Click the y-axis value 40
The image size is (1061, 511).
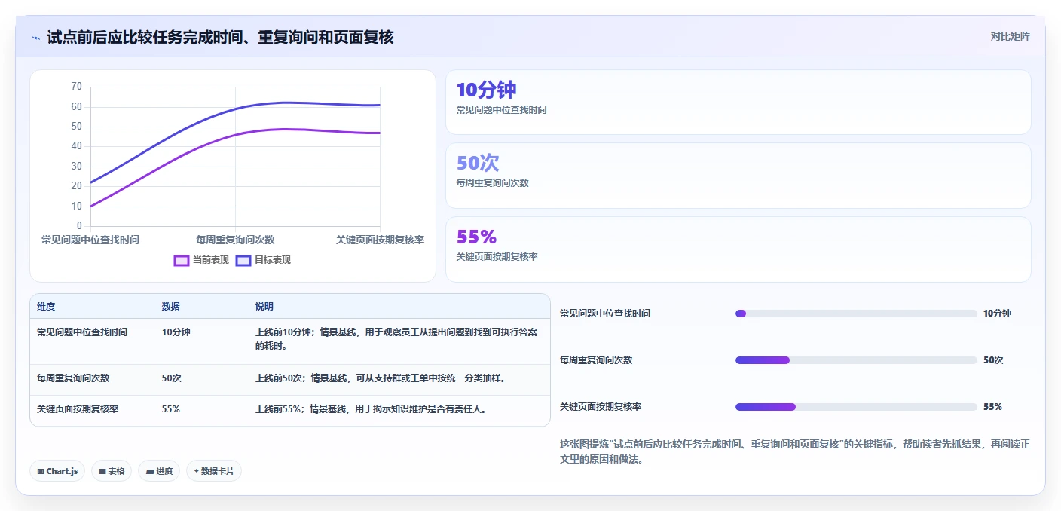pyautogui.click(x=76, y=146)
